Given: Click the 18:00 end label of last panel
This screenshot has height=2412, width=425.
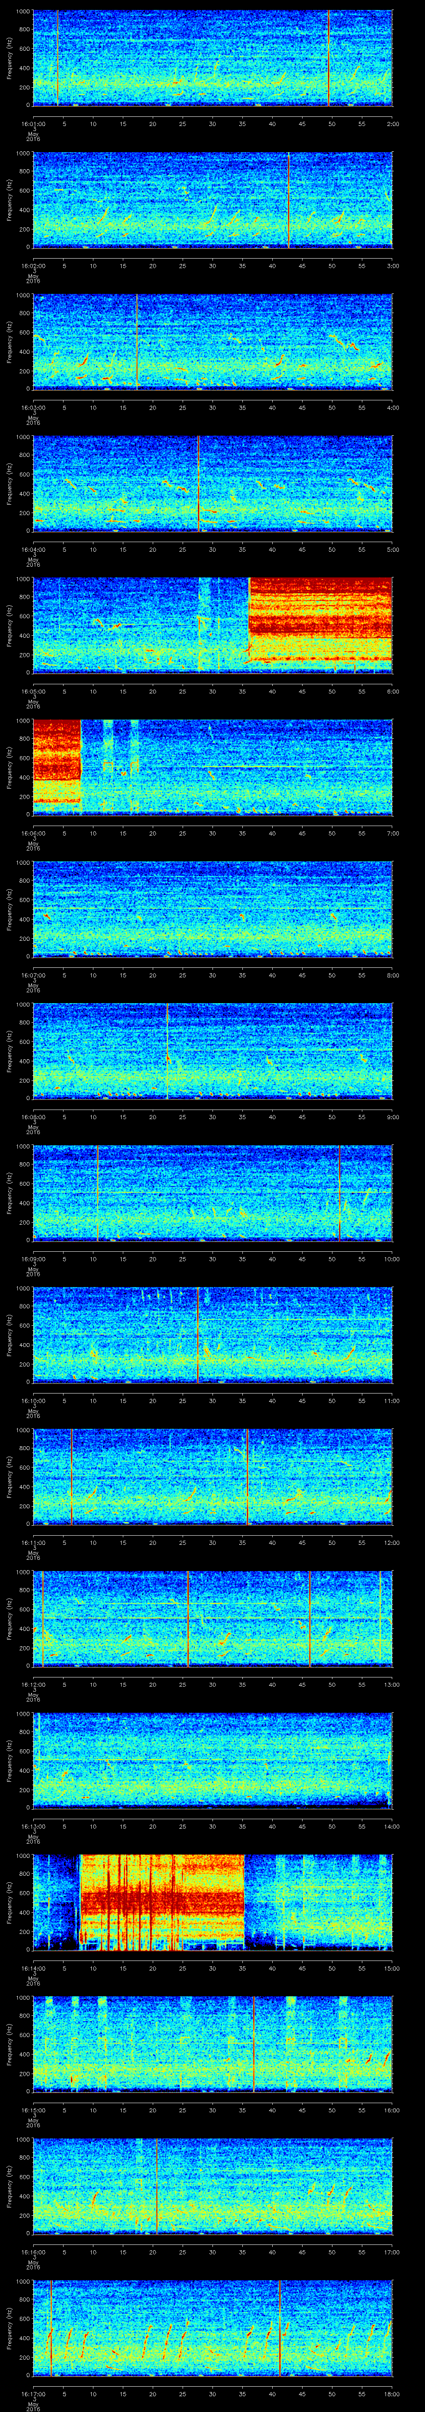Looking at the screenshot, I should 391,2393.
